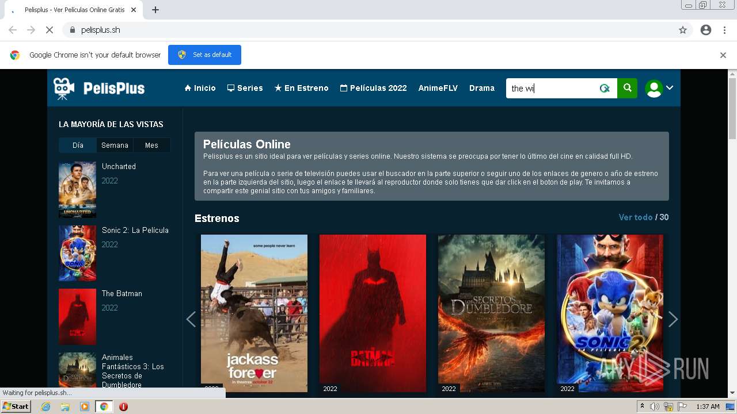Click red antivirus taskbar icon
This screenshot has width=737, height=414.
tap(123, 407)
